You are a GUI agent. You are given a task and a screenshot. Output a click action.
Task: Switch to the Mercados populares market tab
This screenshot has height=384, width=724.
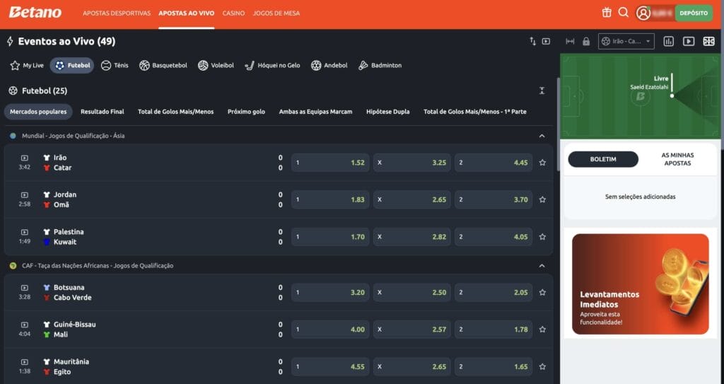38,111
